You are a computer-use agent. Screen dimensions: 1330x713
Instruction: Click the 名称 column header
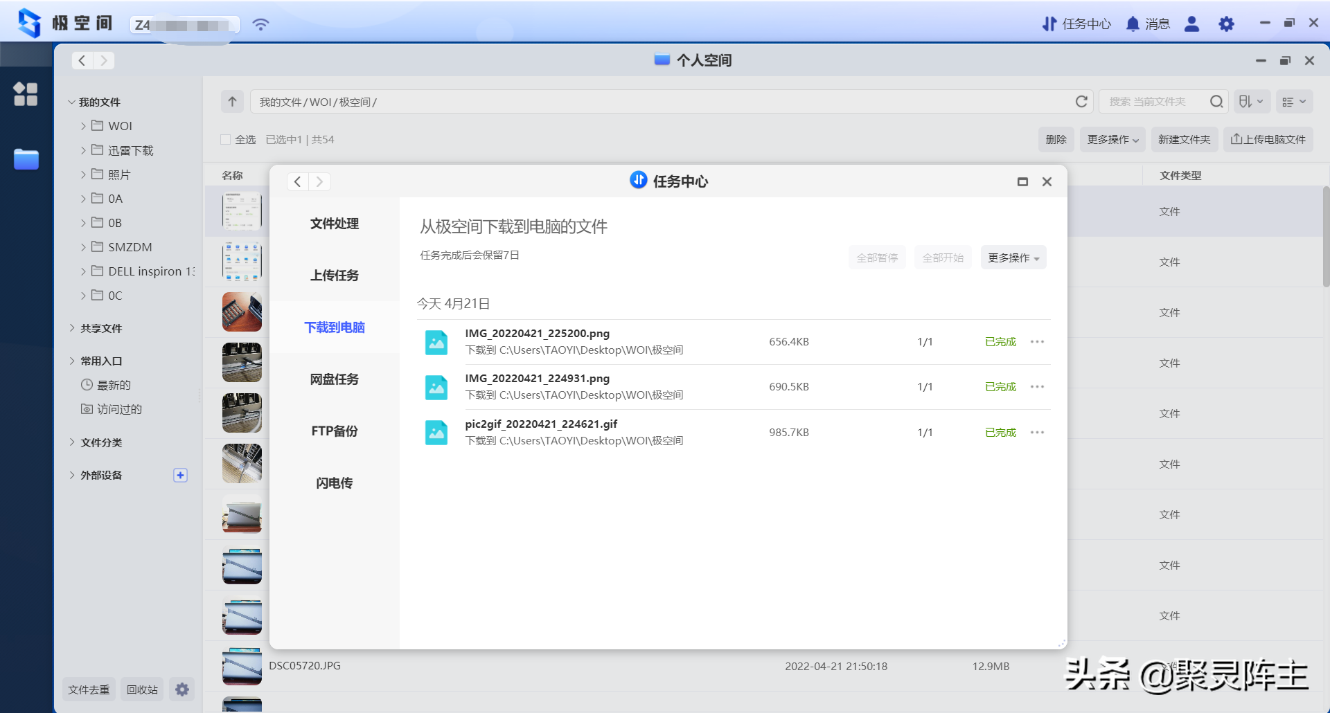[232, 176]
